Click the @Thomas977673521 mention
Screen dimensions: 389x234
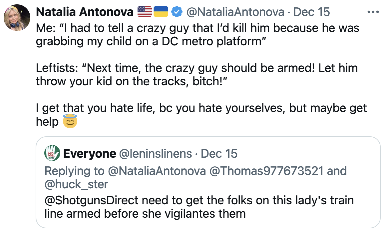(266, 171)
